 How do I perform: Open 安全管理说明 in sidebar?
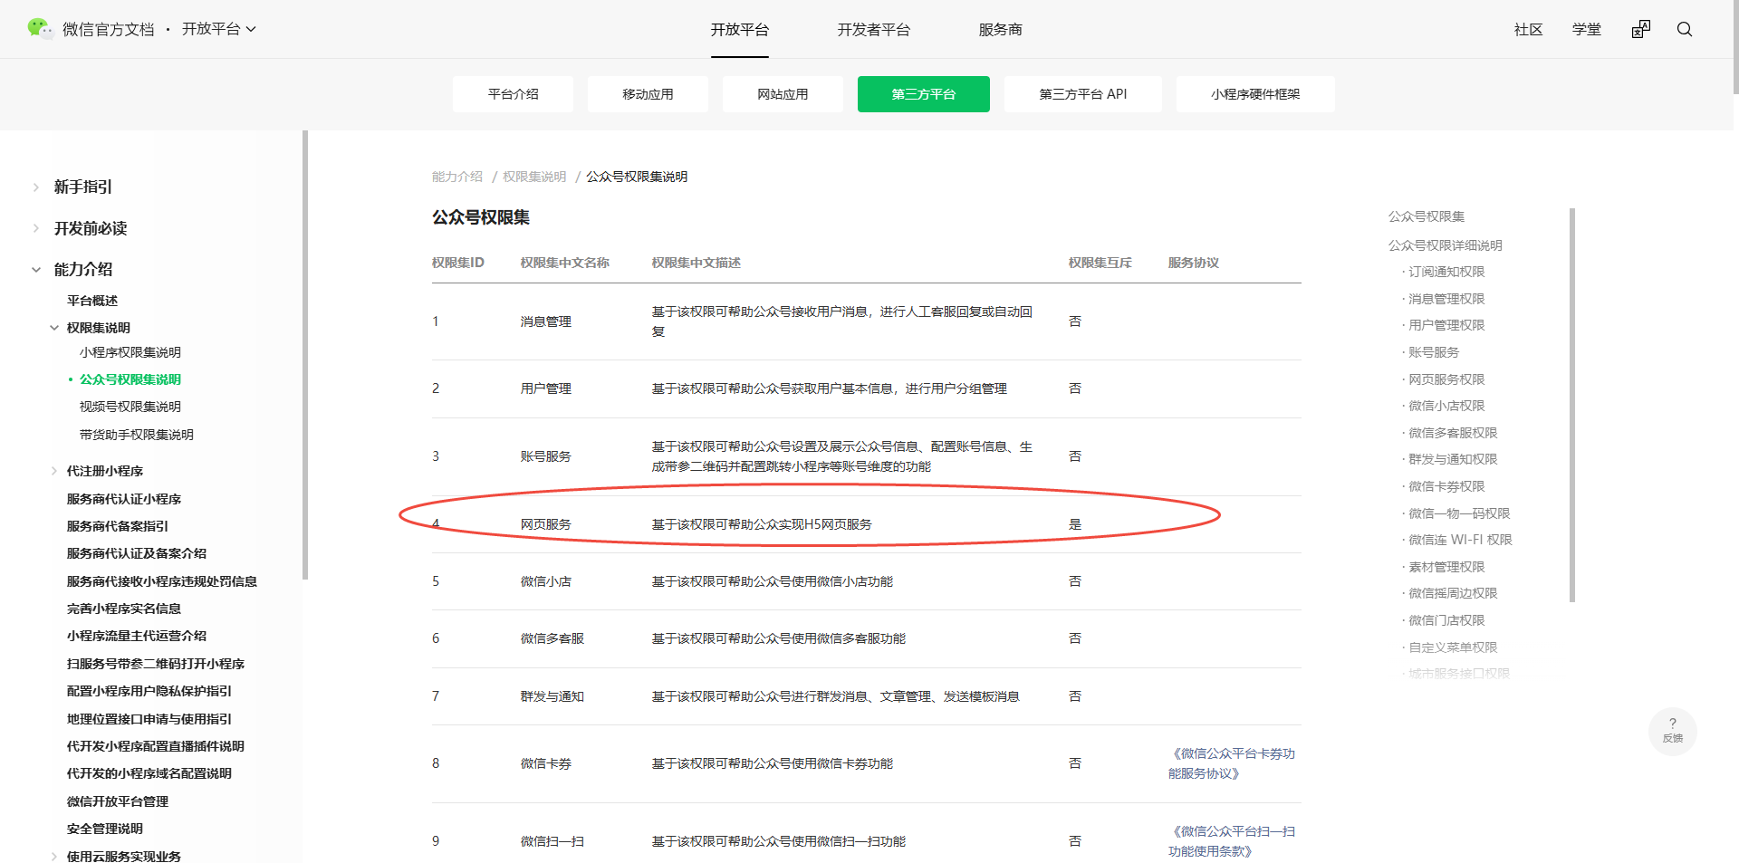click(x=105, y=829)
